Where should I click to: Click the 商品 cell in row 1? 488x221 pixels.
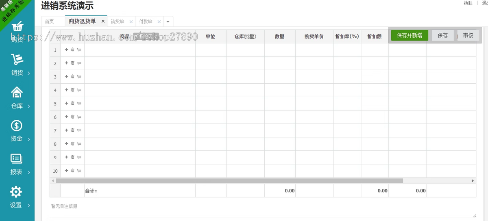[140, 50]
